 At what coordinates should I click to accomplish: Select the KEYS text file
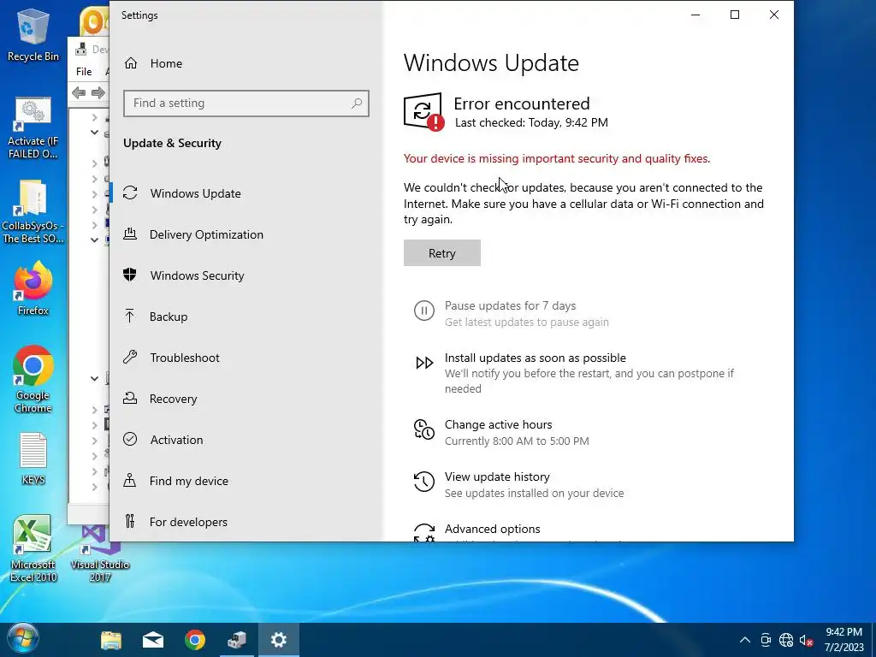[33, 459]
